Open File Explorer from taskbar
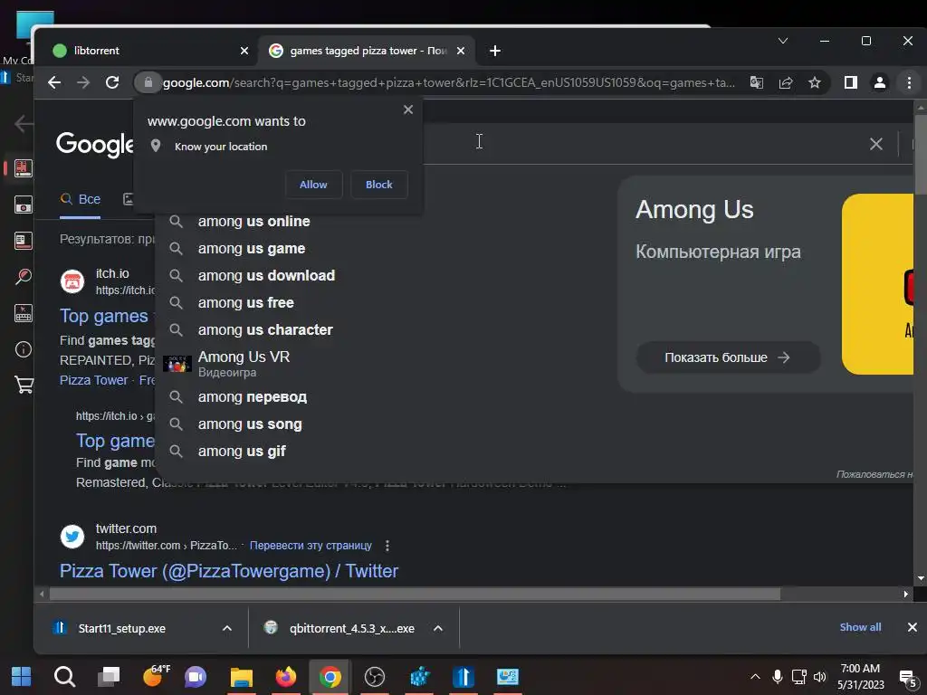Screen dimensions: 927x695 (x=241, y=677)
